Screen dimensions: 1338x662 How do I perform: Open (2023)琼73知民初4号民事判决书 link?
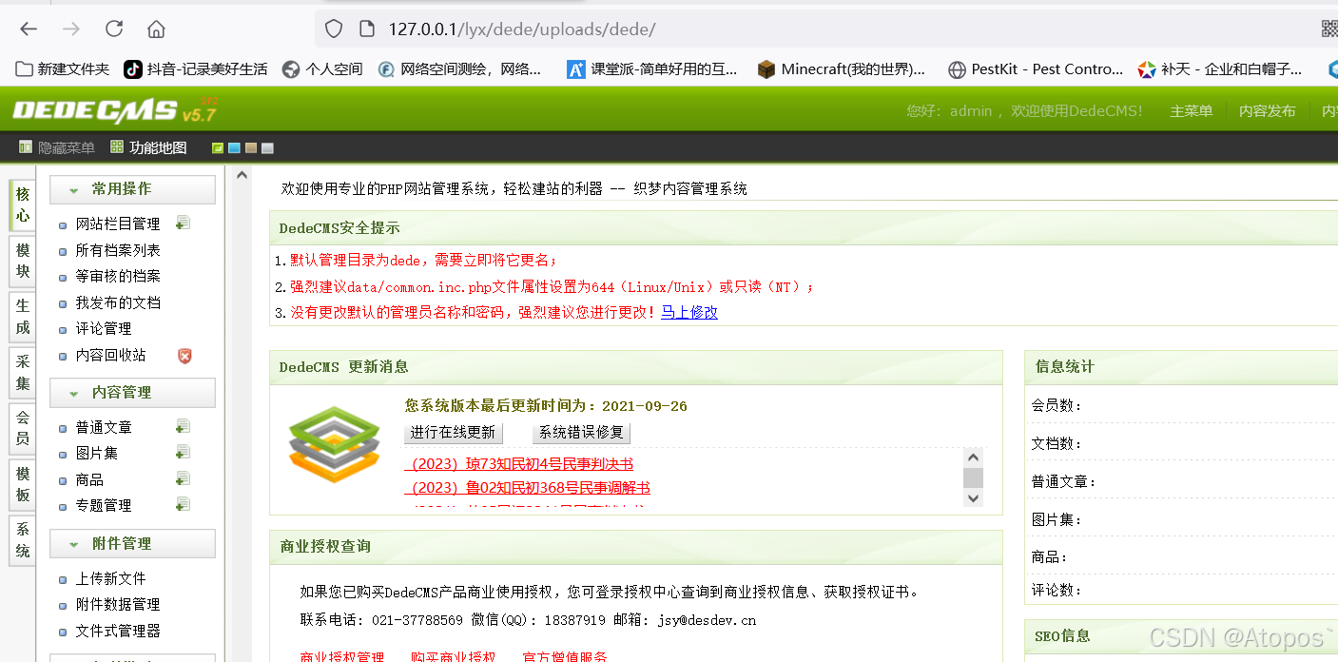click(x=519, y=463)
